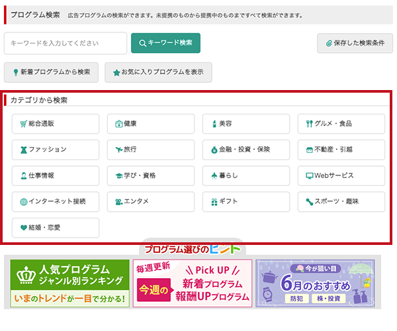Click the heart icon for 結婚・恋愛
Screen dimensions: 397x331
pos(24,228)
